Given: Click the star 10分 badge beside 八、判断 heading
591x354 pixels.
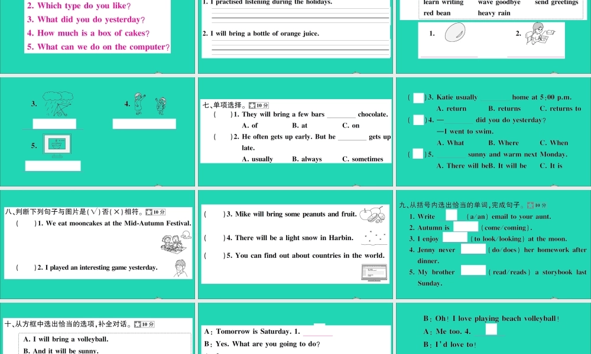Looking at the screenshot, I should (x=155, y=212).
